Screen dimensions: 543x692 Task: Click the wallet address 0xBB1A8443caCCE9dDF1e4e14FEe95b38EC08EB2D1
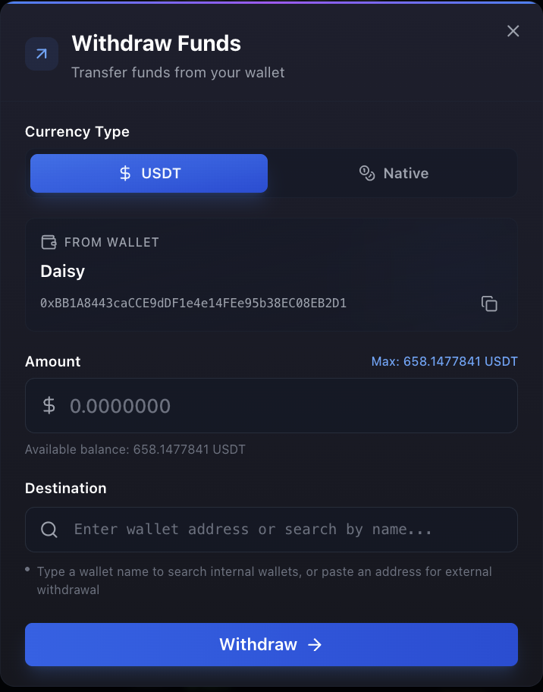(193, 303)
